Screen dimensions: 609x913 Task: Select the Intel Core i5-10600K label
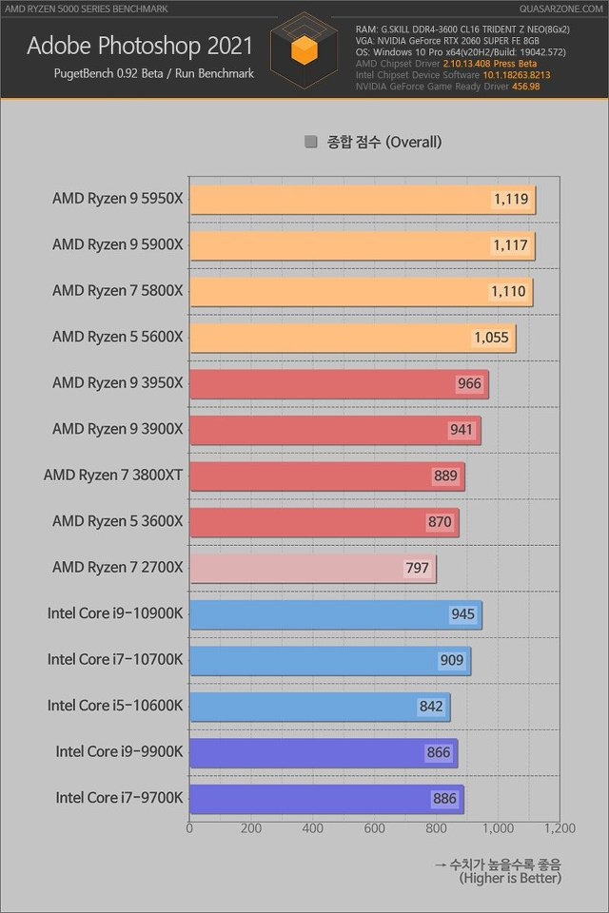[x=115, y=706]
